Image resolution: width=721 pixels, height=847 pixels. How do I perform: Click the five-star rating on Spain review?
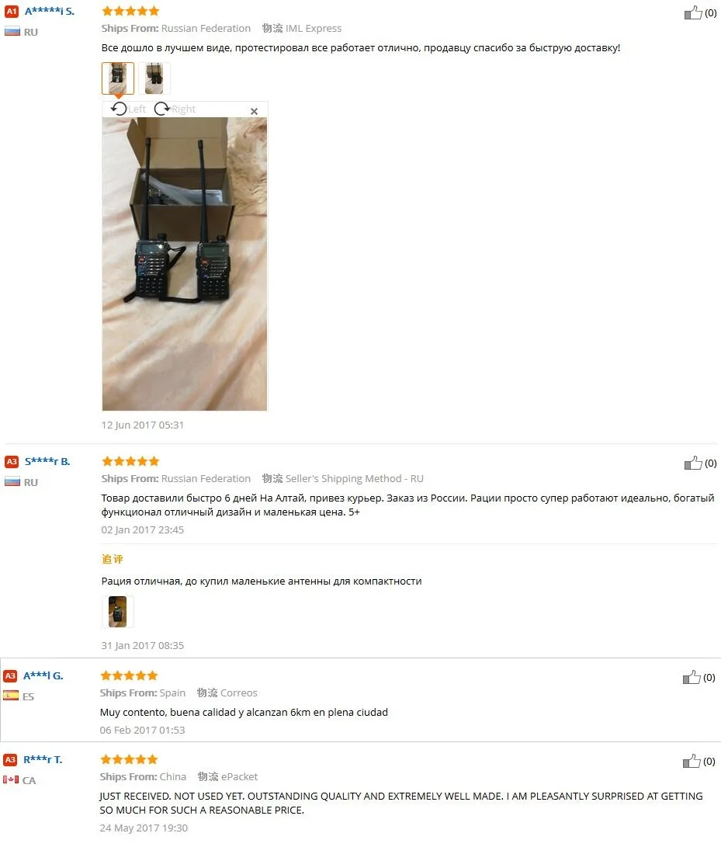point(129,675)
